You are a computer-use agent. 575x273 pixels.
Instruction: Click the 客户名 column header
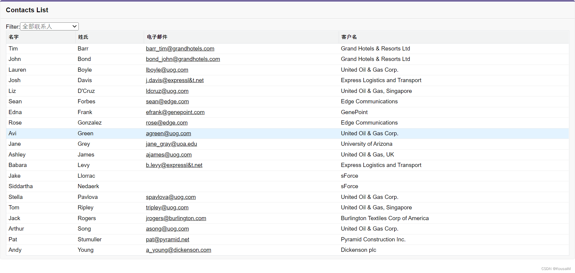[349, 37]
